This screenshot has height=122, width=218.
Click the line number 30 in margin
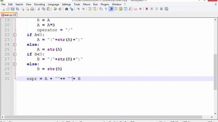coord(7,74)
